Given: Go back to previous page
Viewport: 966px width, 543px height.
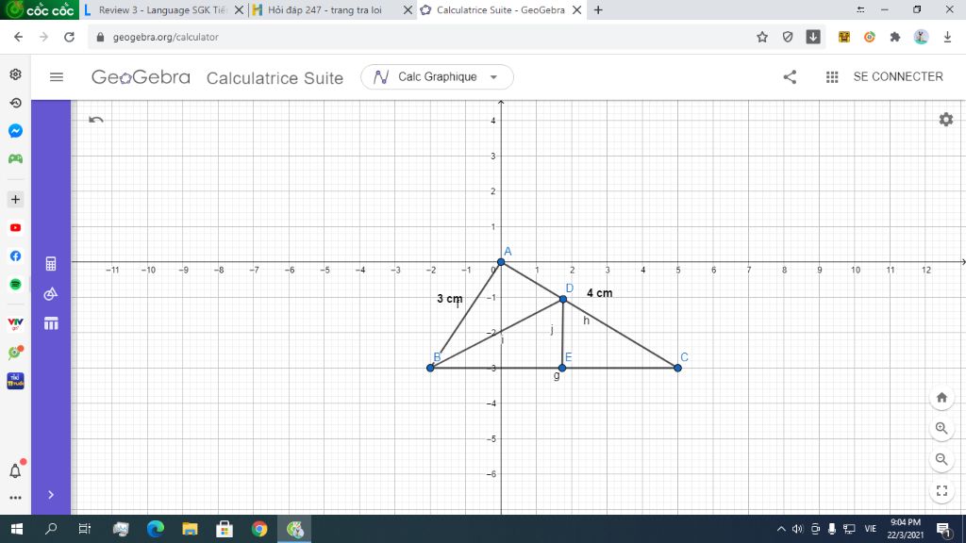Looking at the screenshot, I should point(19,37).
